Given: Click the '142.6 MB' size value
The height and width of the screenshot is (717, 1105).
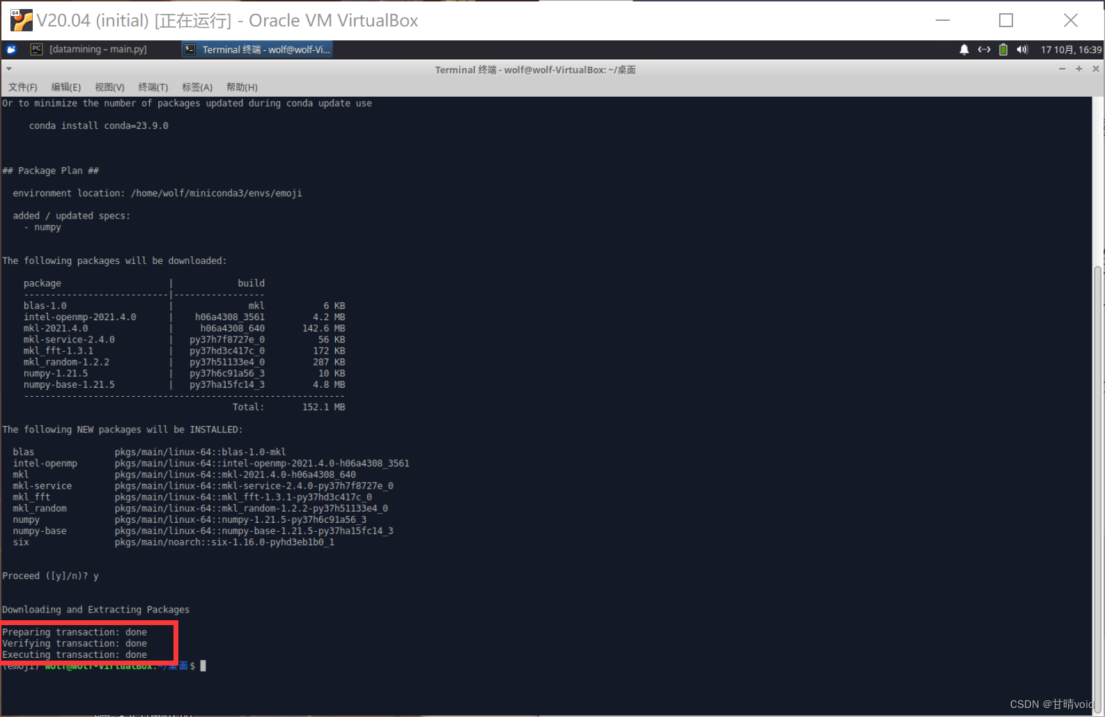Looking at the screenshot, I should pos(323,328).
